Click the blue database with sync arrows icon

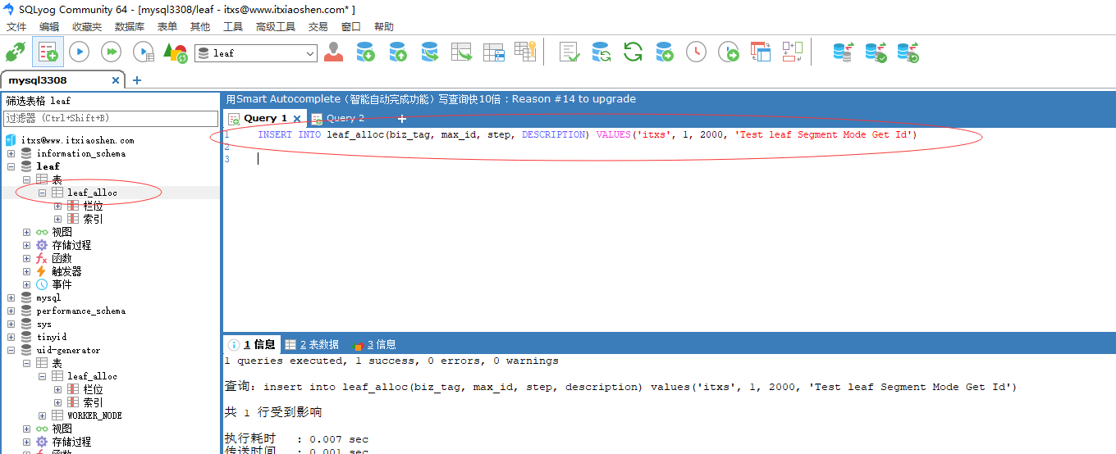point(601,52)
